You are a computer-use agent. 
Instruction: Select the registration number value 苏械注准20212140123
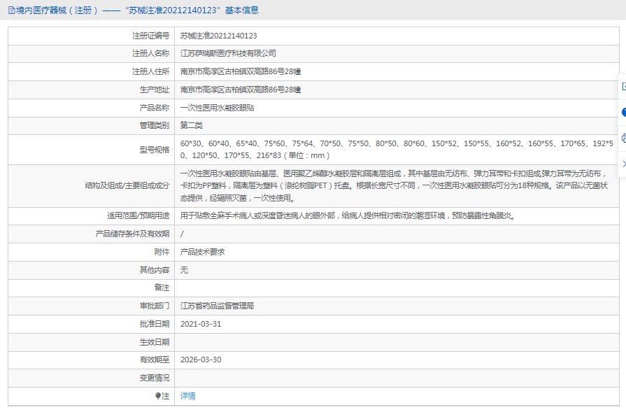[218, 36]
